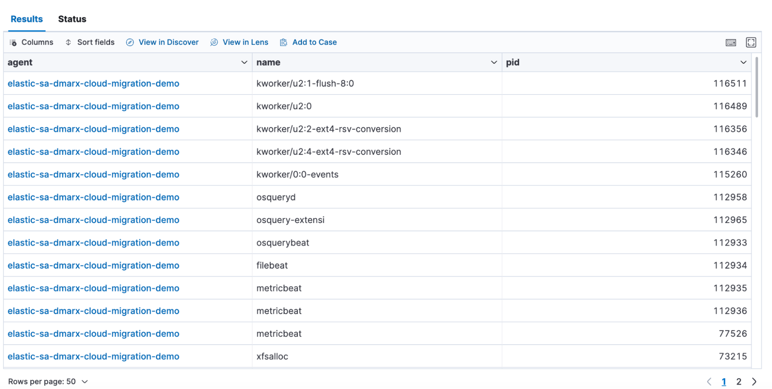Select pid value 116511

click(x=730, y=83)
